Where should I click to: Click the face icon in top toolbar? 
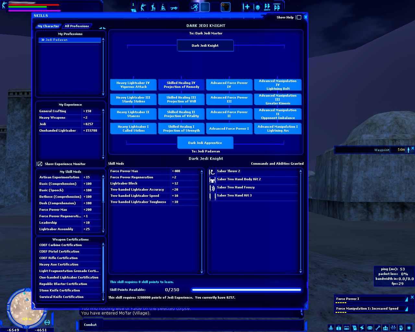click(x=257, y=7)
